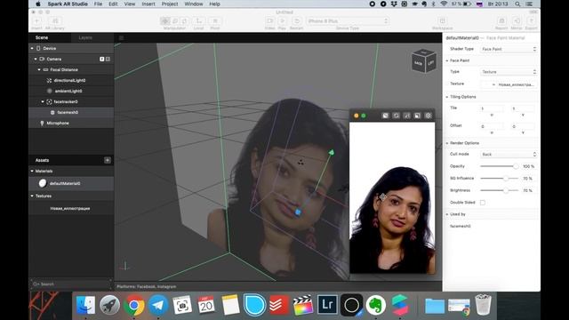
Task: Click the defaultMaterial0 sphere thumbnail
Action: pyautogui.click(x=43, y=183)
